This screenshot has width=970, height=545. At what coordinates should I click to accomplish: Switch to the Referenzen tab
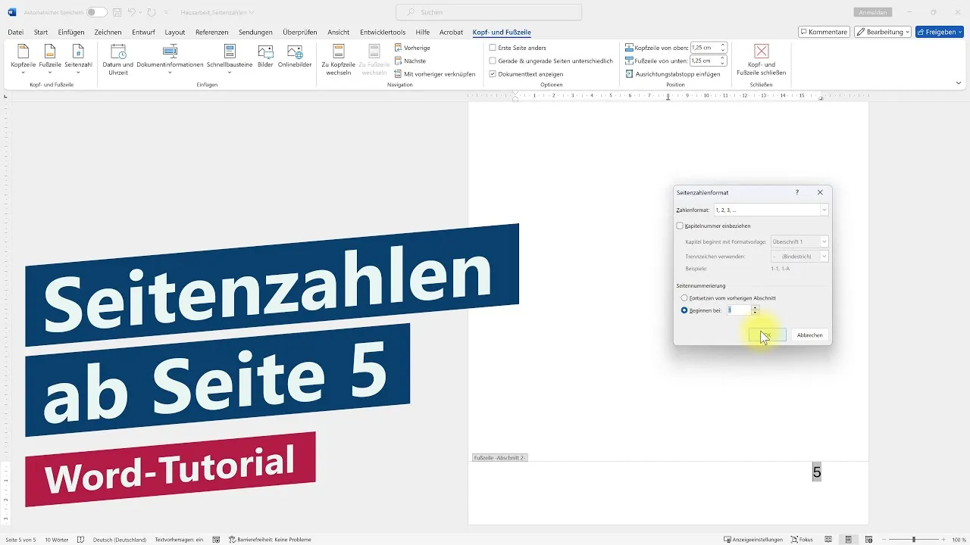pyautogui.click(x=211, y=33)
